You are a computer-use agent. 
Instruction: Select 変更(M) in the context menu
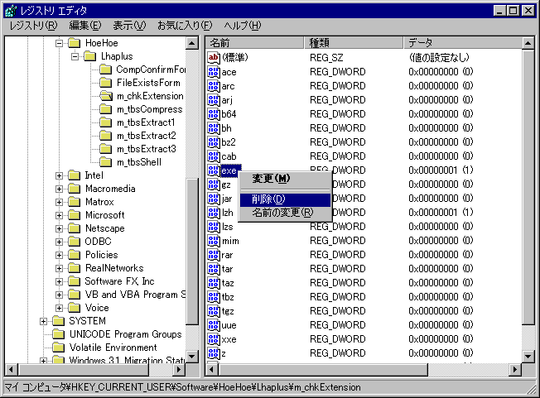tap(271, 179)
